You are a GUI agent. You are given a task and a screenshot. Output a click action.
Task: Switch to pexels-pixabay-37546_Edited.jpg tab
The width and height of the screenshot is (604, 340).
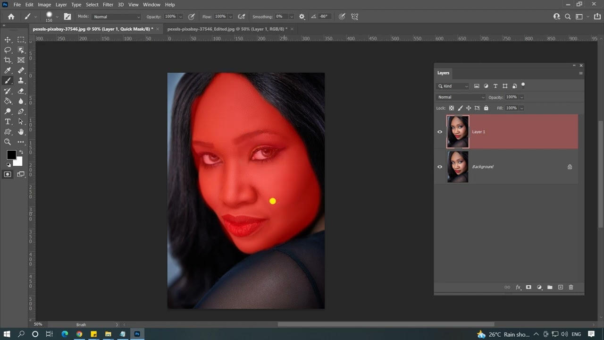[x=227, y=29]
